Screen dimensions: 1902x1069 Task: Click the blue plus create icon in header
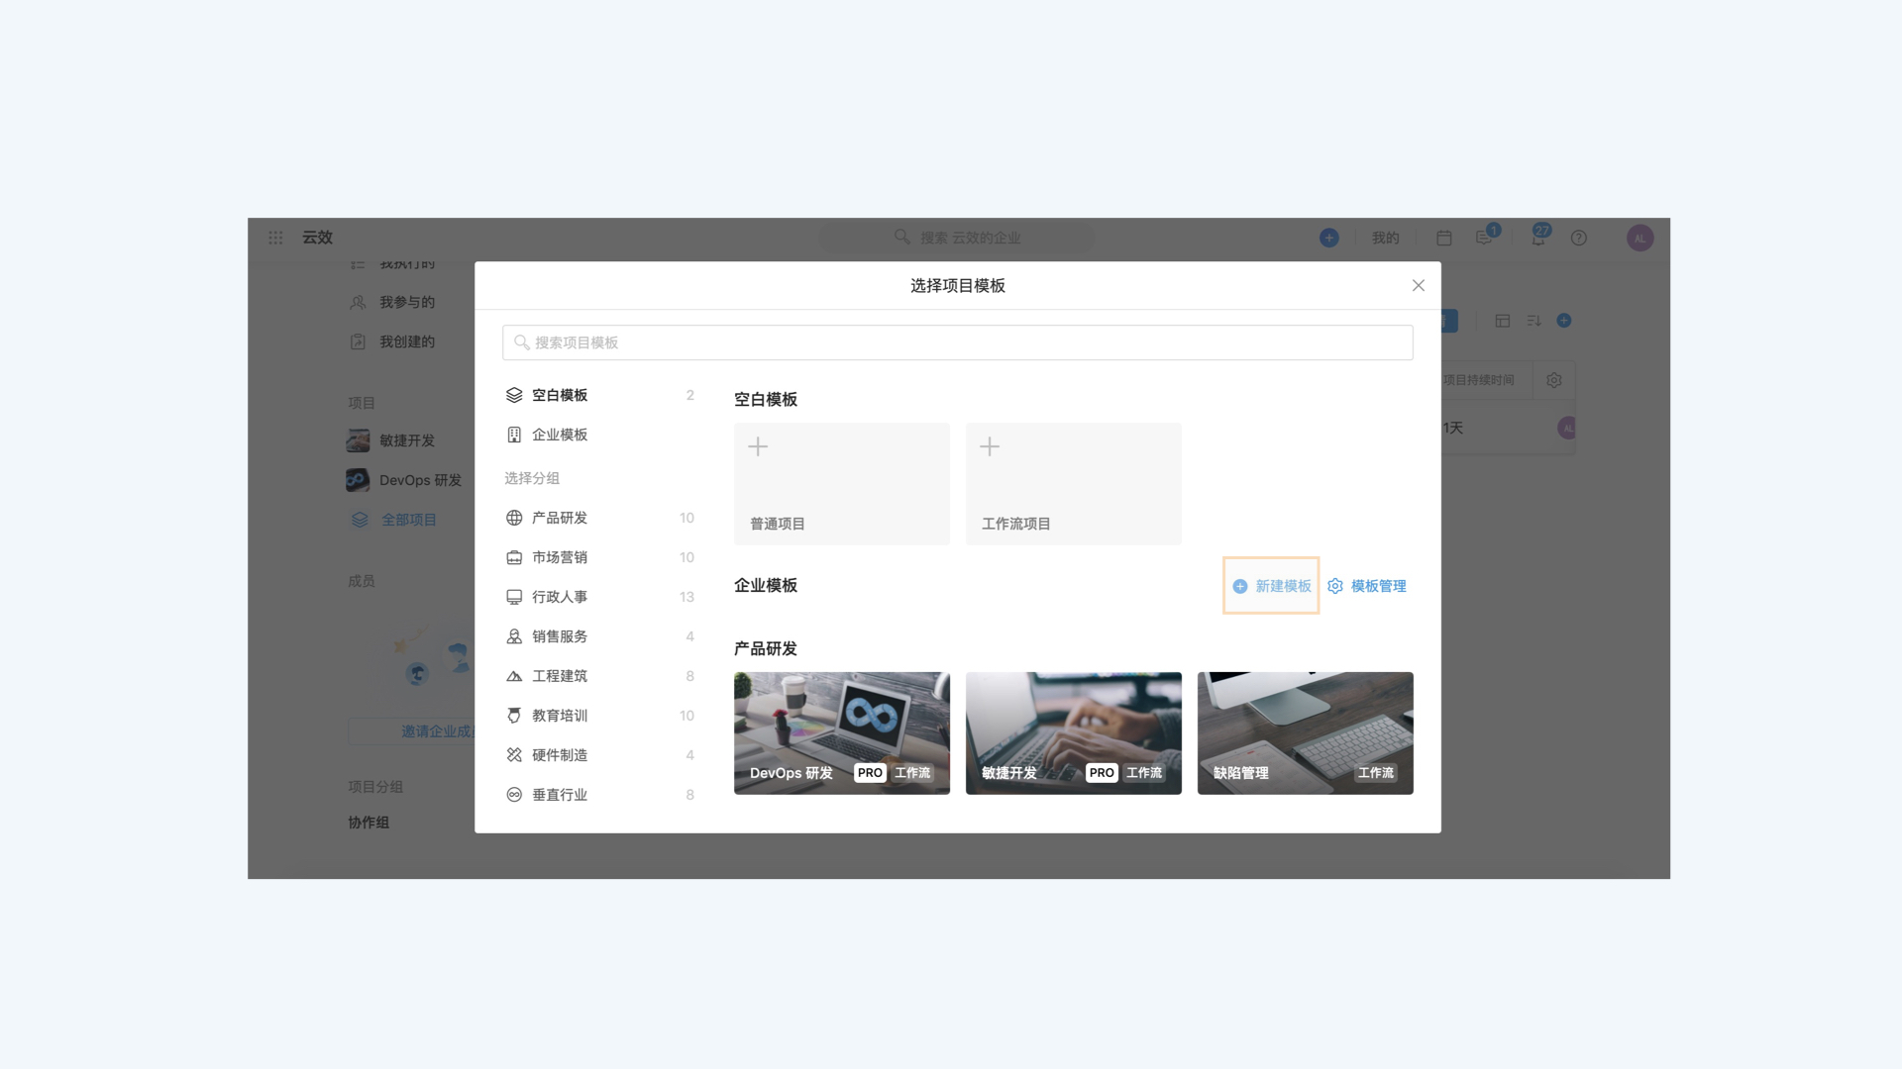1329,238
